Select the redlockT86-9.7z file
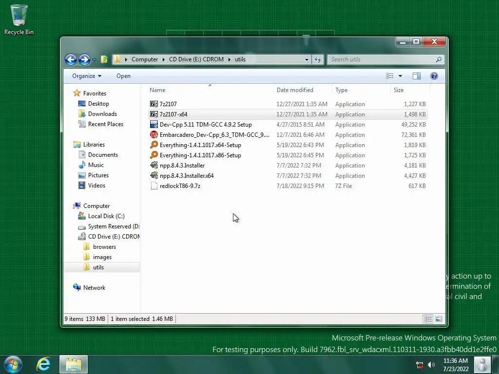This screenshot has width=499, height=374. click(180, 186)
